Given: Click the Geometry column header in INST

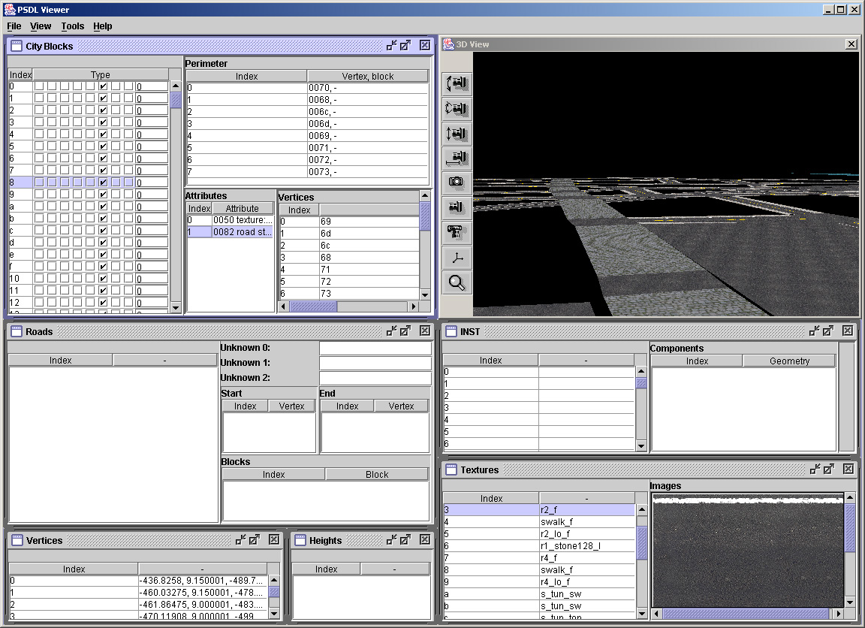Looking at the screenshot, I should 789,361.
